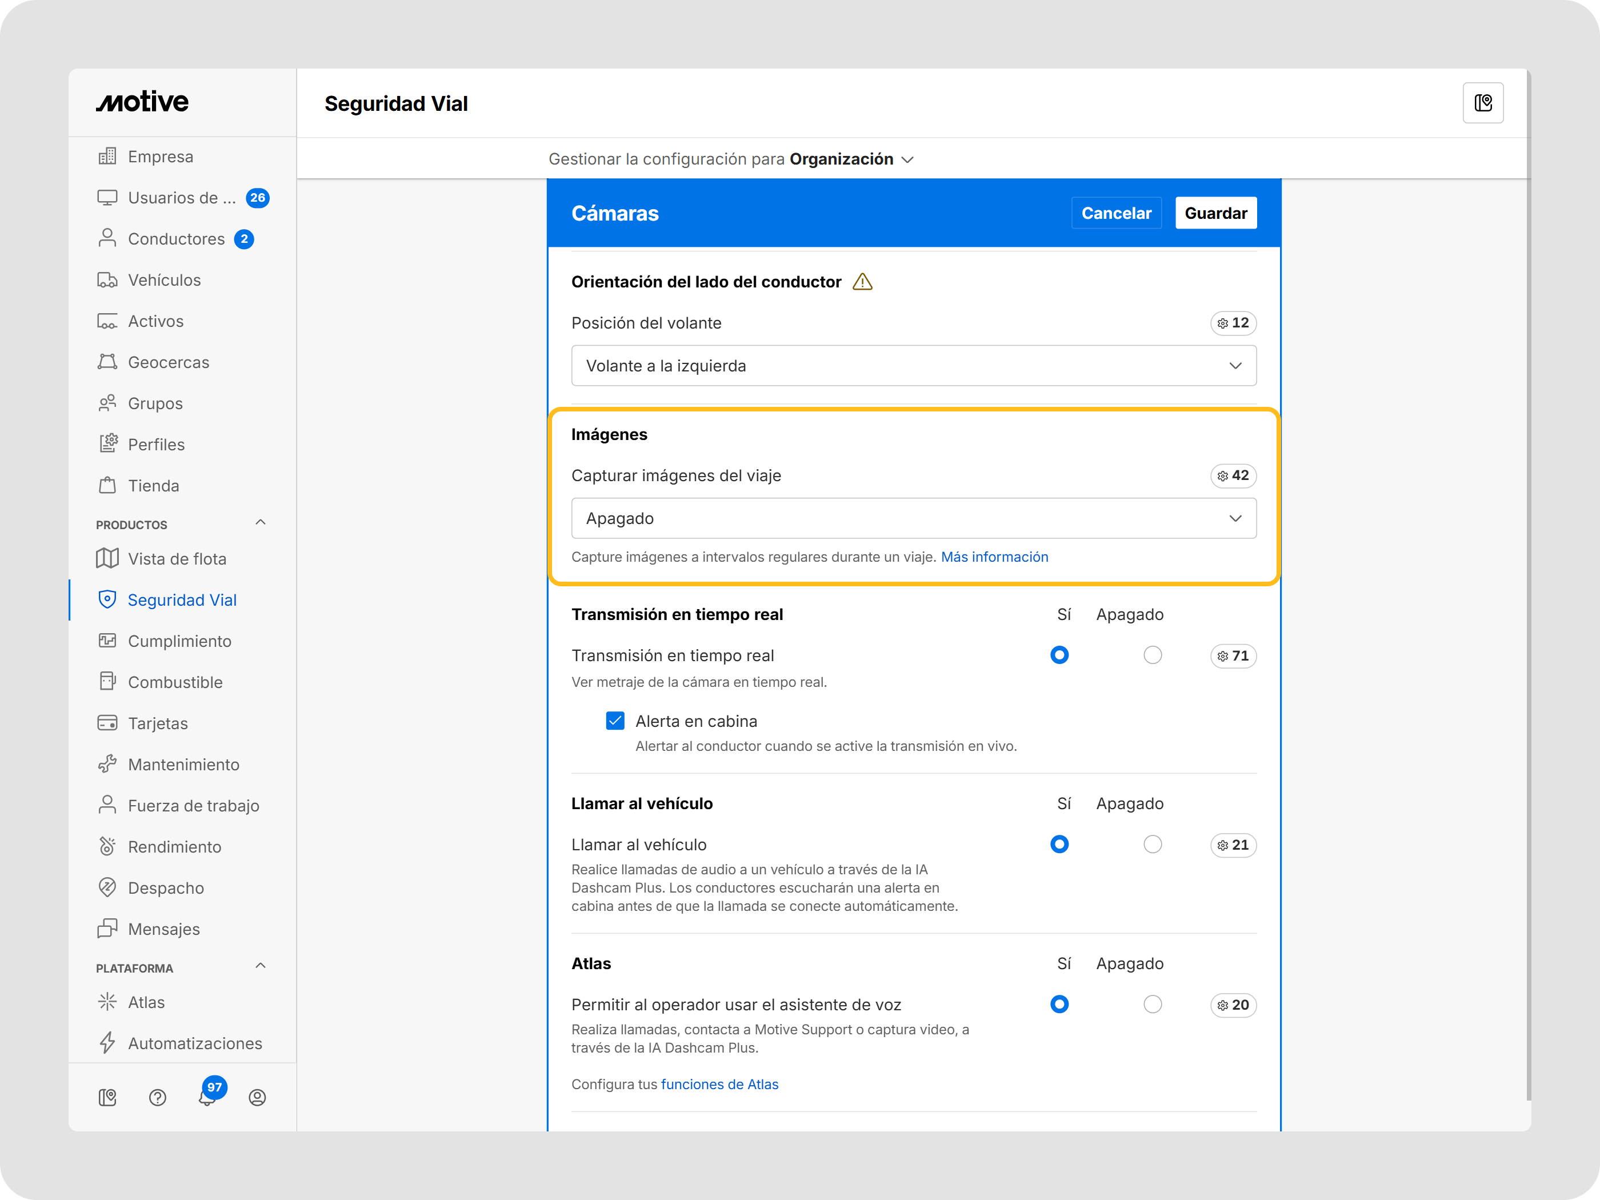Open the Posición del volante dropdown
The height and width of the screenshot is (1200, 1600).
click(914, 365)
